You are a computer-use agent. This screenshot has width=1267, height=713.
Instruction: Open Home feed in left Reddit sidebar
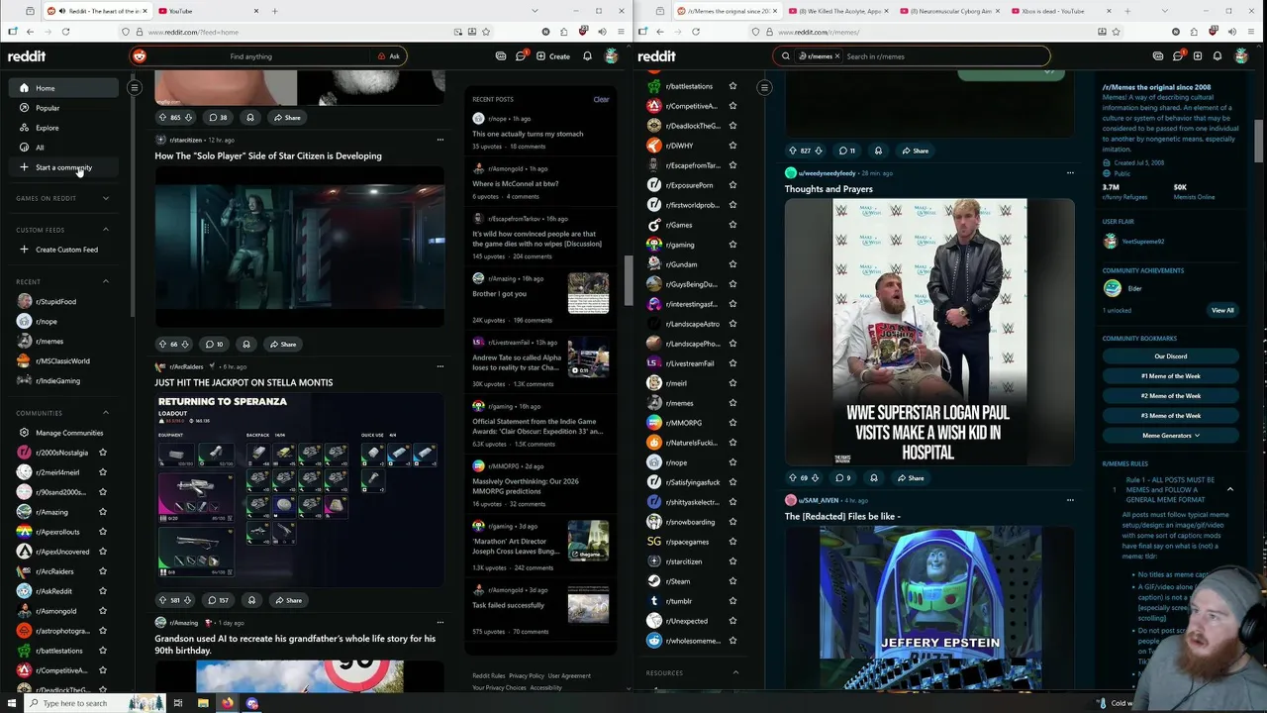pos(63,88)
